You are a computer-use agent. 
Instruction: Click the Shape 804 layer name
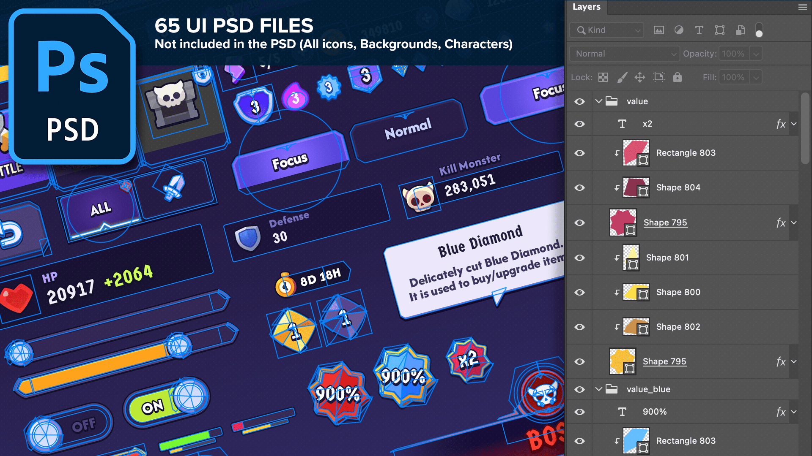coord(678,187)
